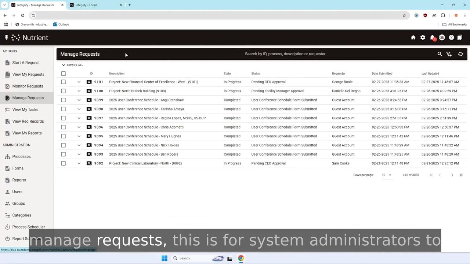
Task: Open View My Tasks in sidebar
Action: [x=25, y=109]
